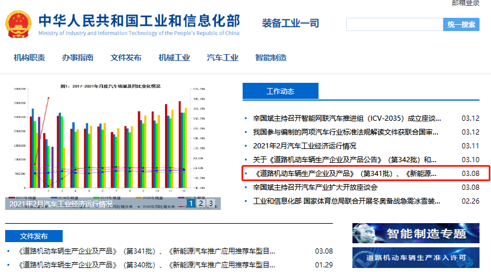Viewport: 491px width, 272px height.
Task: Click the slideshow caption 2021年2月汽车工业经济运行情况
Action: pos(61,204)
